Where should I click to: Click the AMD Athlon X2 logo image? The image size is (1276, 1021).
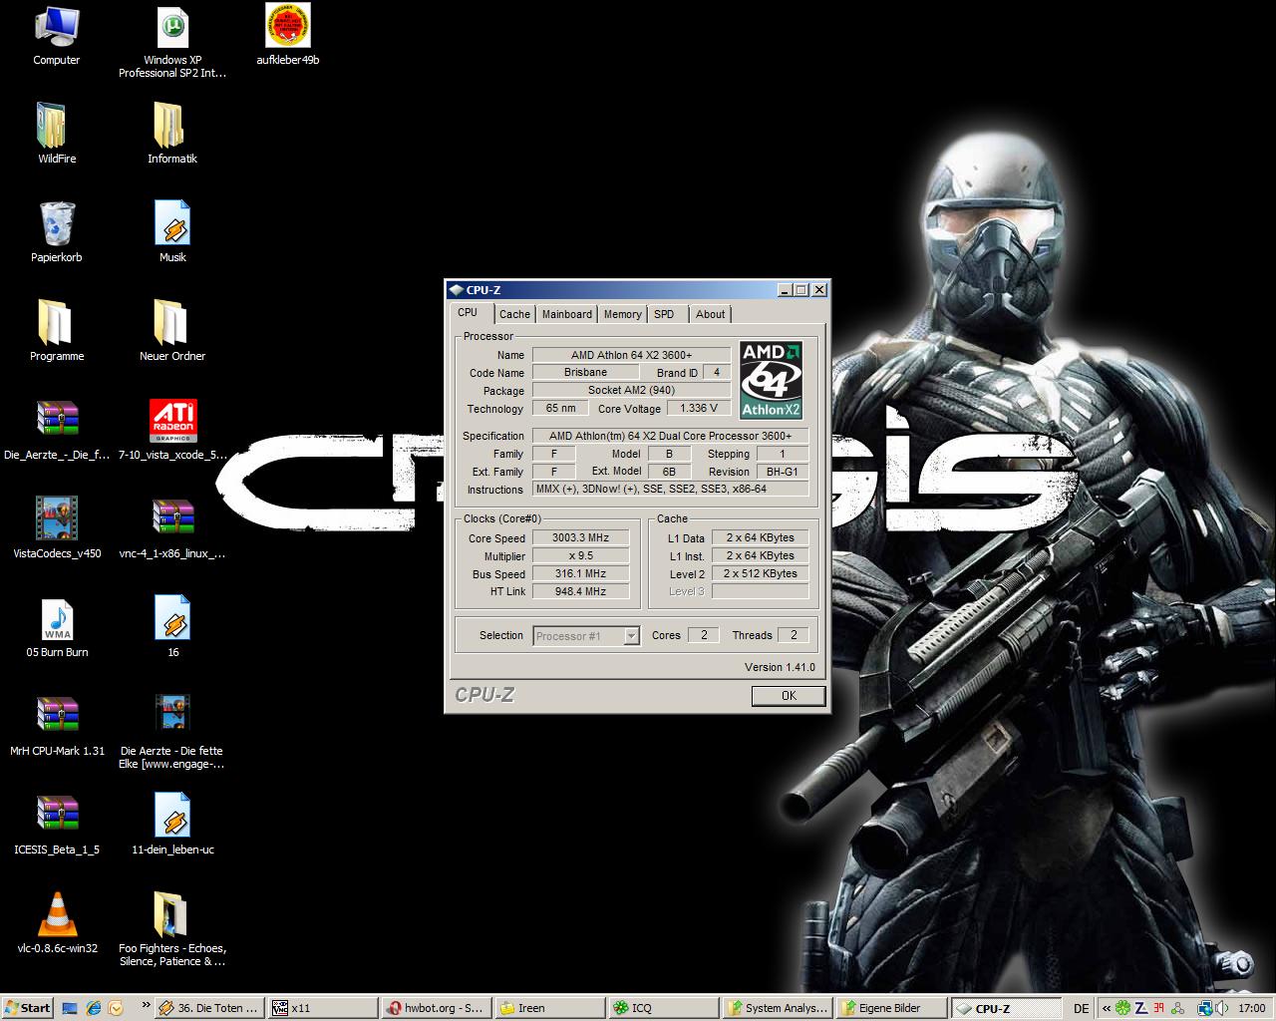[771, 380]
